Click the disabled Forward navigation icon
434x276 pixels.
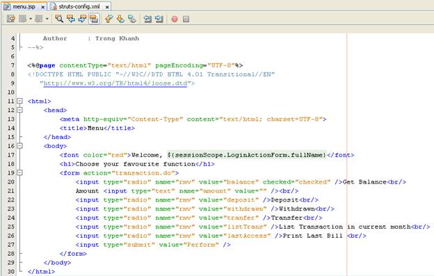[39, 19]
